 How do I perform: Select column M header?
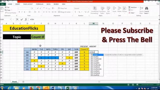click(x=93, y=23)
